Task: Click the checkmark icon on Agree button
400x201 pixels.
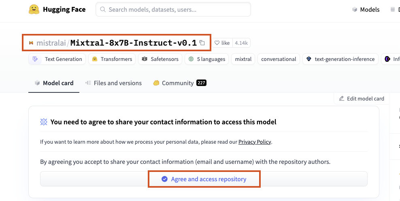Action: pyautogui.click(x=164, y=179)
